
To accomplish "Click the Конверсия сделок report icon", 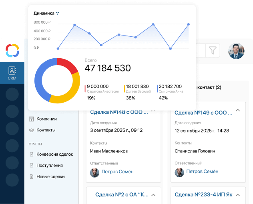I will 32,154.
